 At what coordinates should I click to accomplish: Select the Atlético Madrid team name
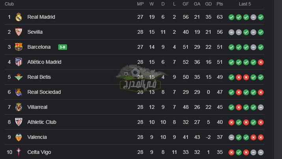pyautogui.click(x=44, y=62)
